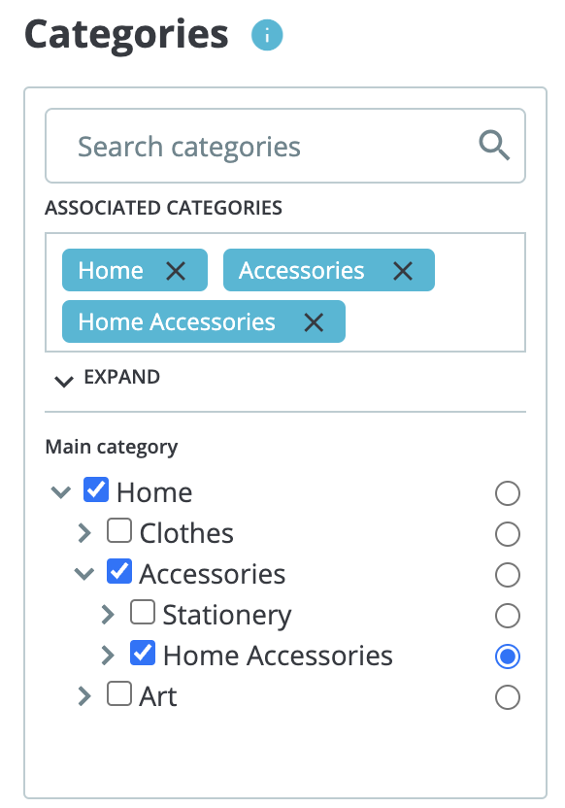
Task: Expand the Stationery category tree node
Action: [107, 614]
